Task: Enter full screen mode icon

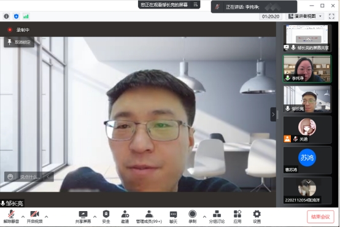Action: pyautogui.click(x=331, y=17)
